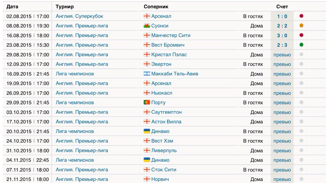The width and height of the screenshot is (326, 183).
Task: Click the England flag next to Арсенал Superкубок row
Action: [147, 16]
